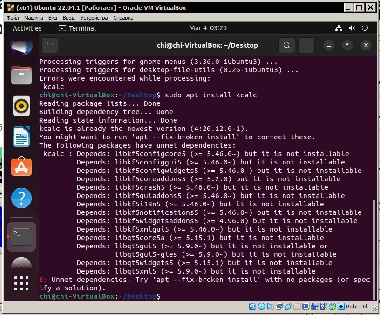Screen dimensions: 380x315
Task: Launch Rhythmbox from the dock
Action: pos(21,106)
